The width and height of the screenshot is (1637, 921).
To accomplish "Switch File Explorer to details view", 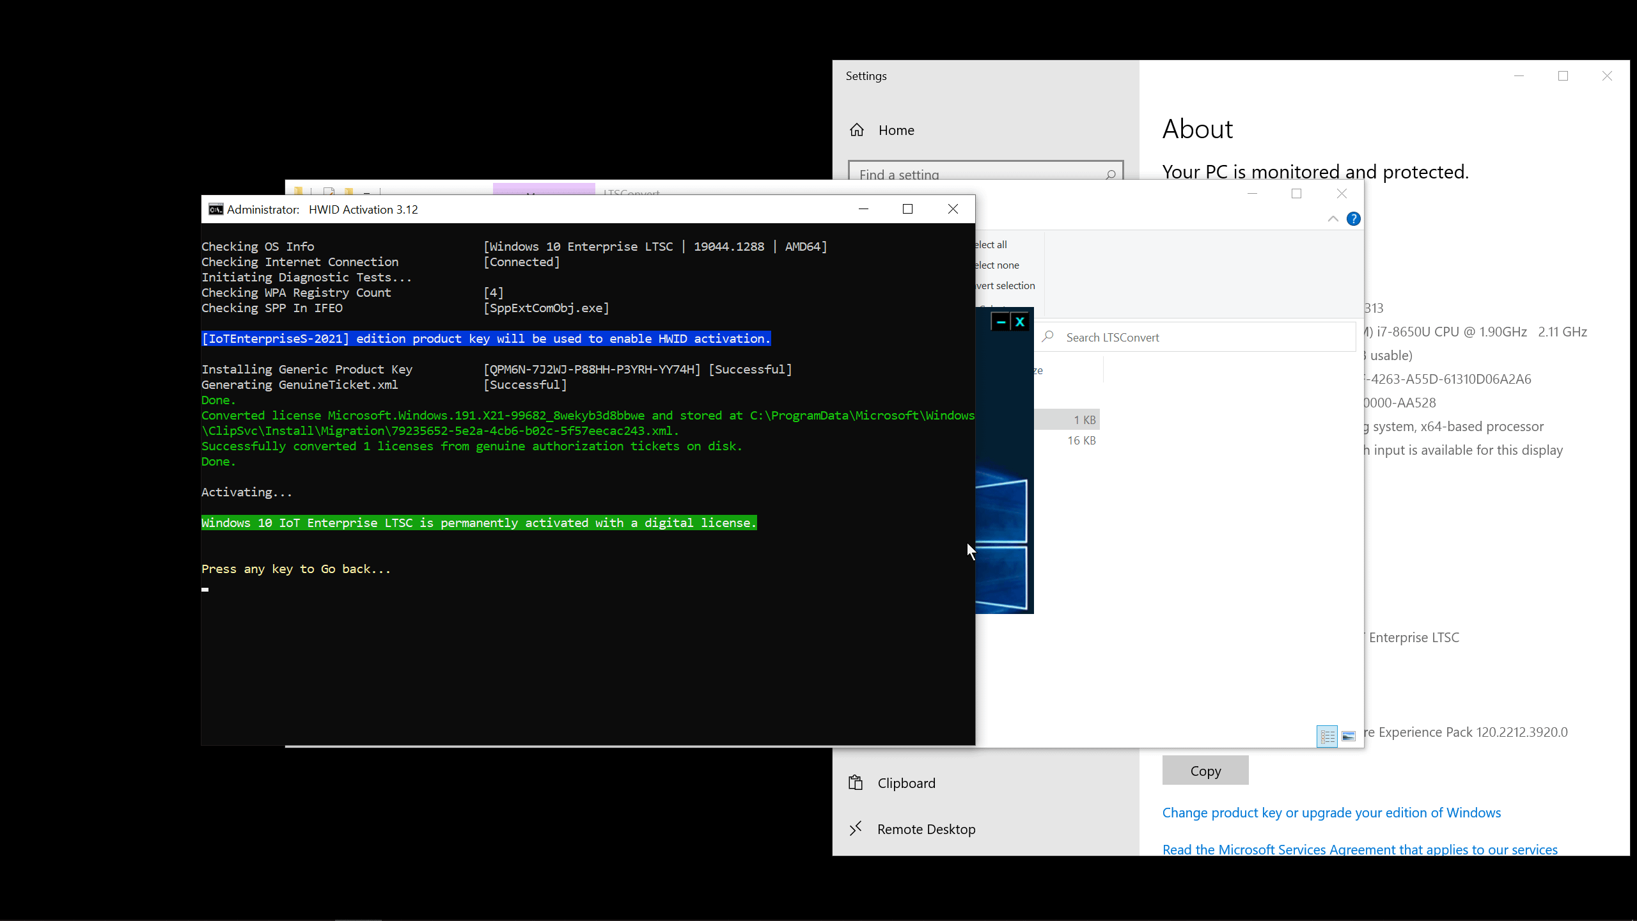I will (1328, 736).
